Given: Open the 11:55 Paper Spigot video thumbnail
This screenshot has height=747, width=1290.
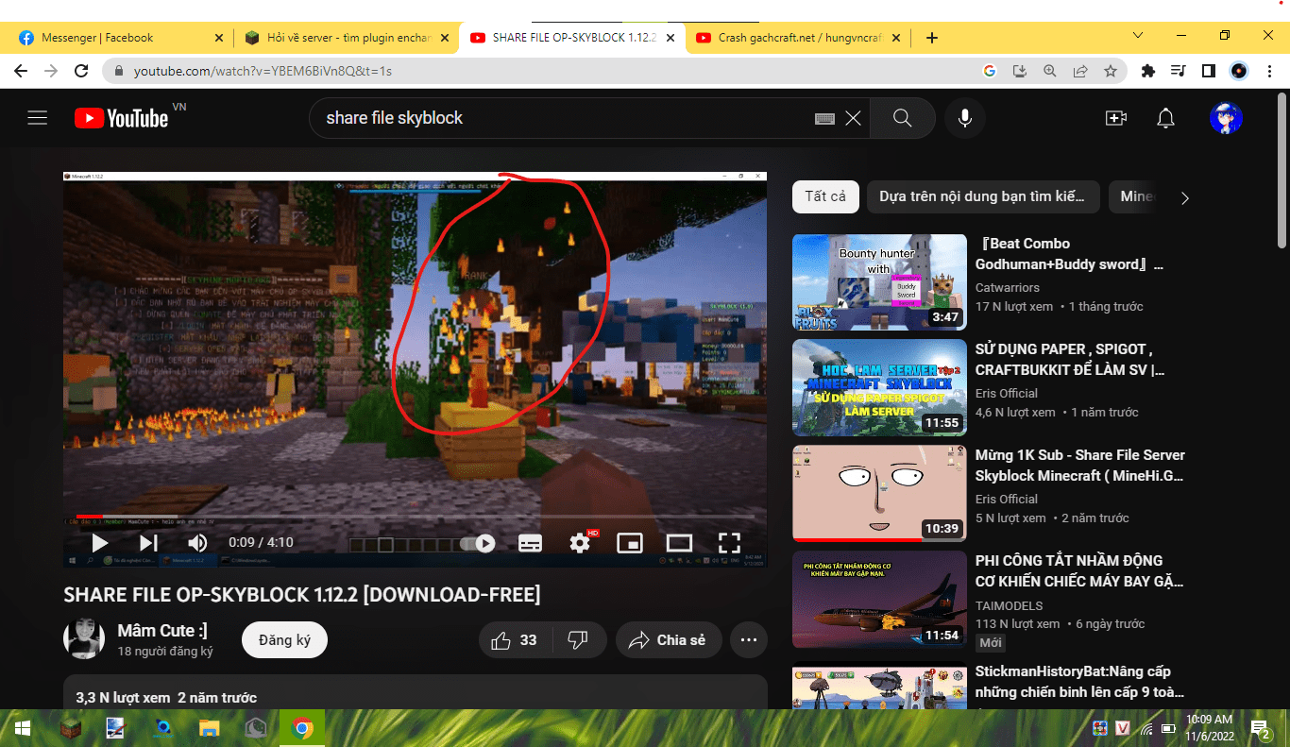Looking at the screenshot, I should (879, 387).
